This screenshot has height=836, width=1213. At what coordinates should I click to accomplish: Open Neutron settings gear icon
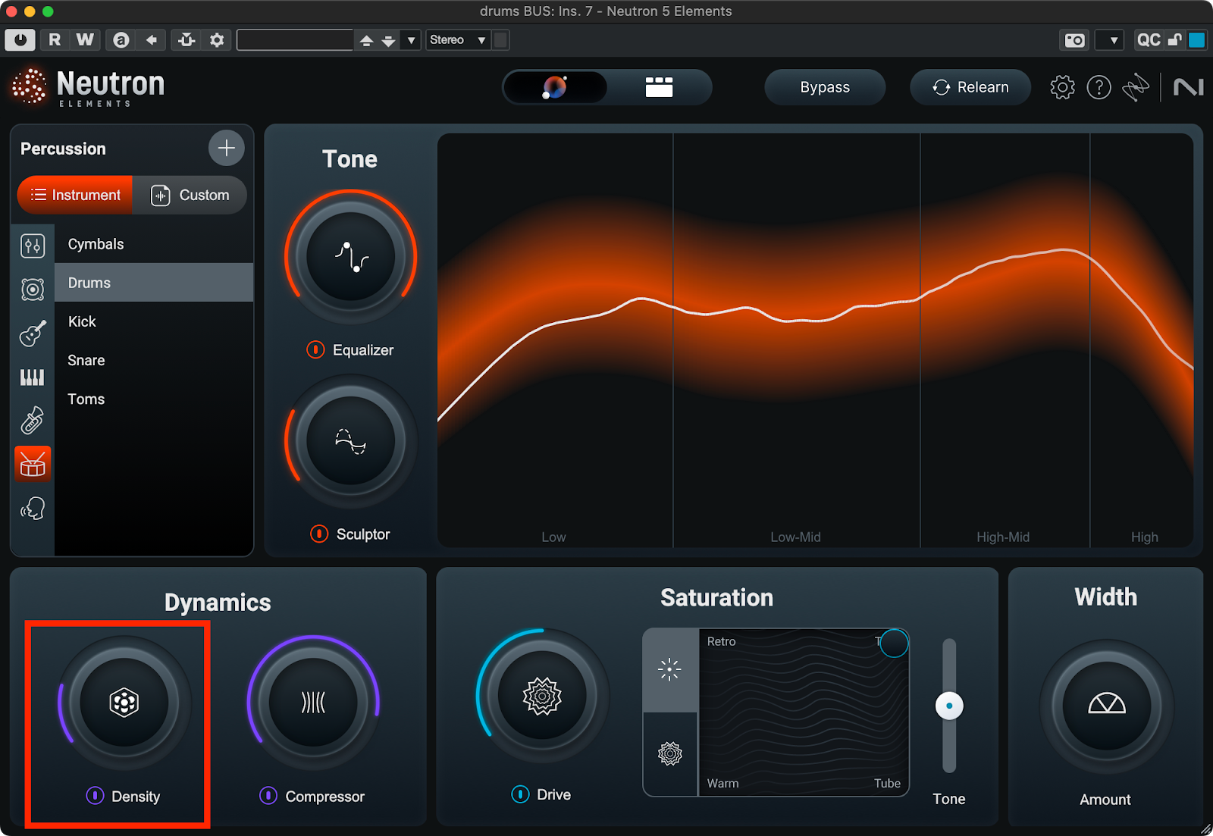click(x=1062, y=87)
